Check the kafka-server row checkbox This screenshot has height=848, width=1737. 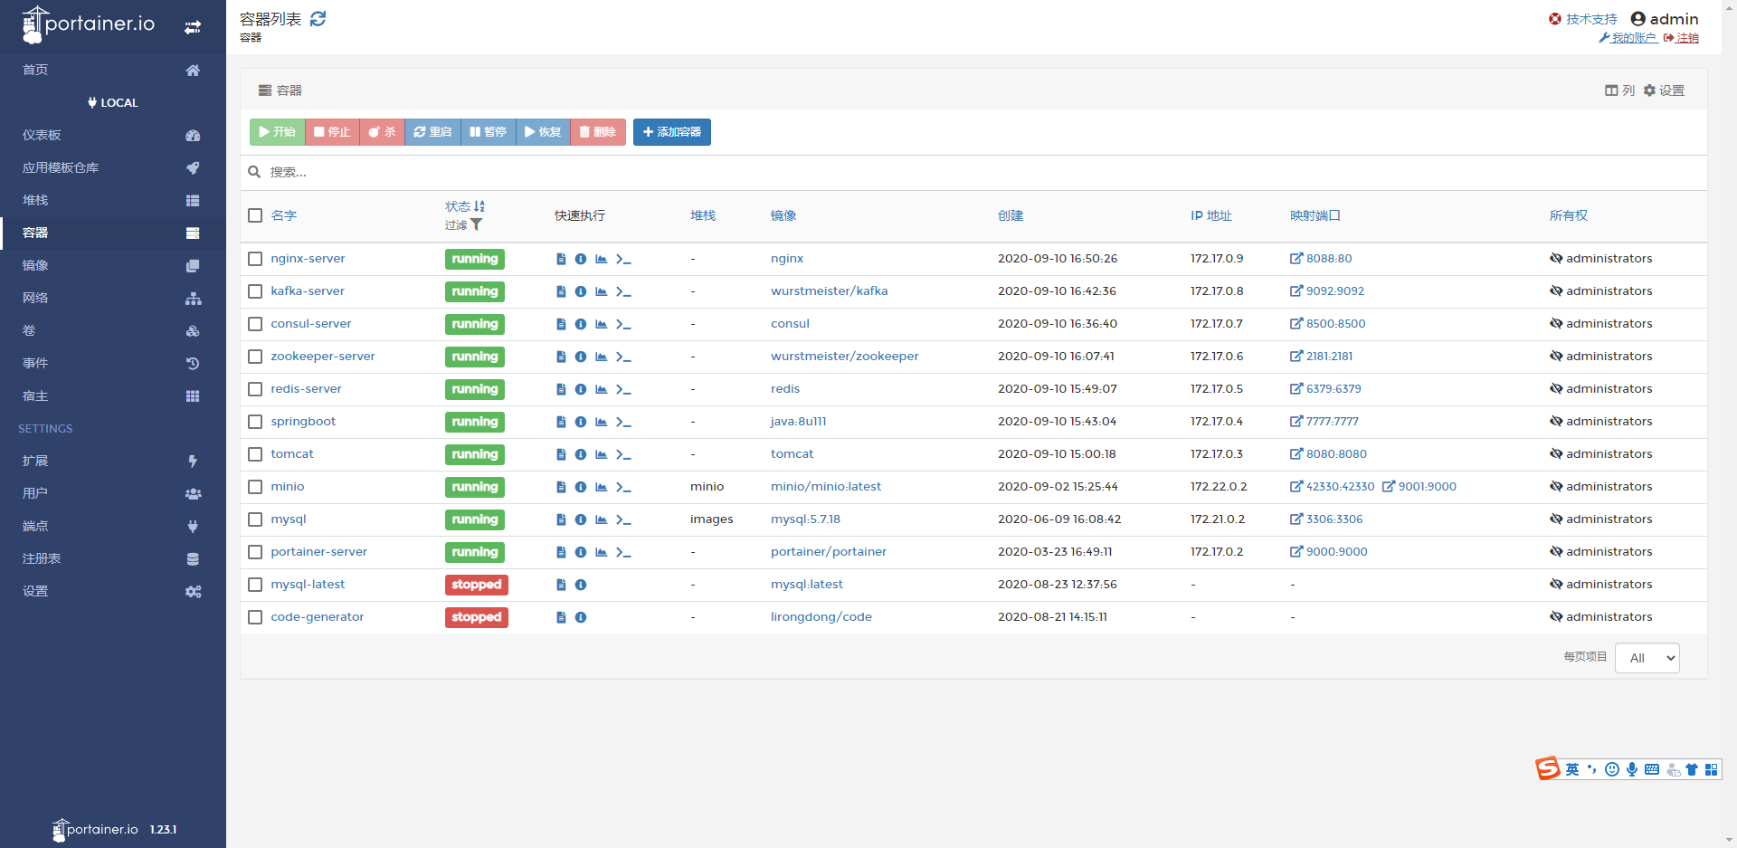click(x=255, y=291)
